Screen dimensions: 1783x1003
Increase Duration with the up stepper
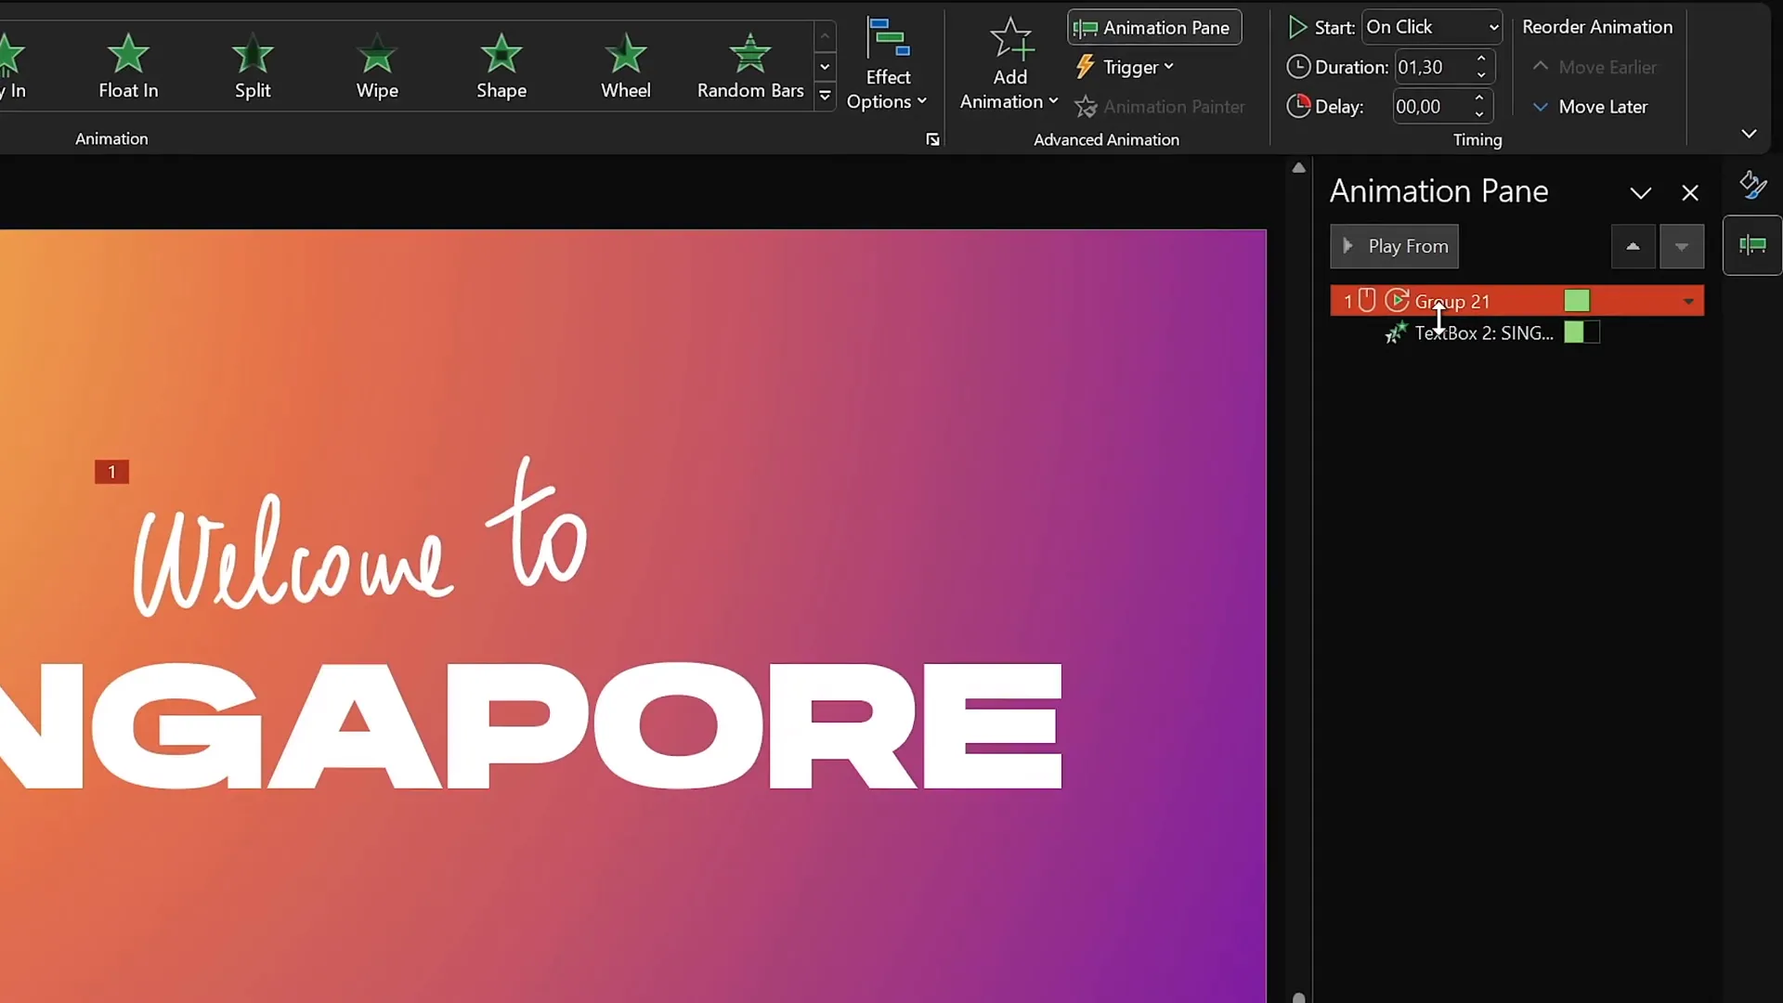point(1481,59)
